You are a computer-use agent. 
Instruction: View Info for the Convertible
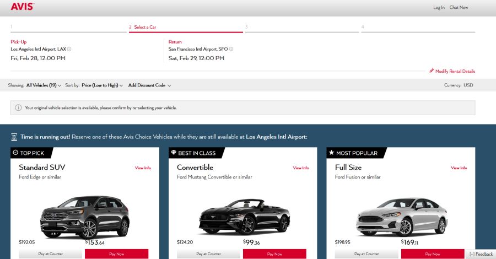301,168
